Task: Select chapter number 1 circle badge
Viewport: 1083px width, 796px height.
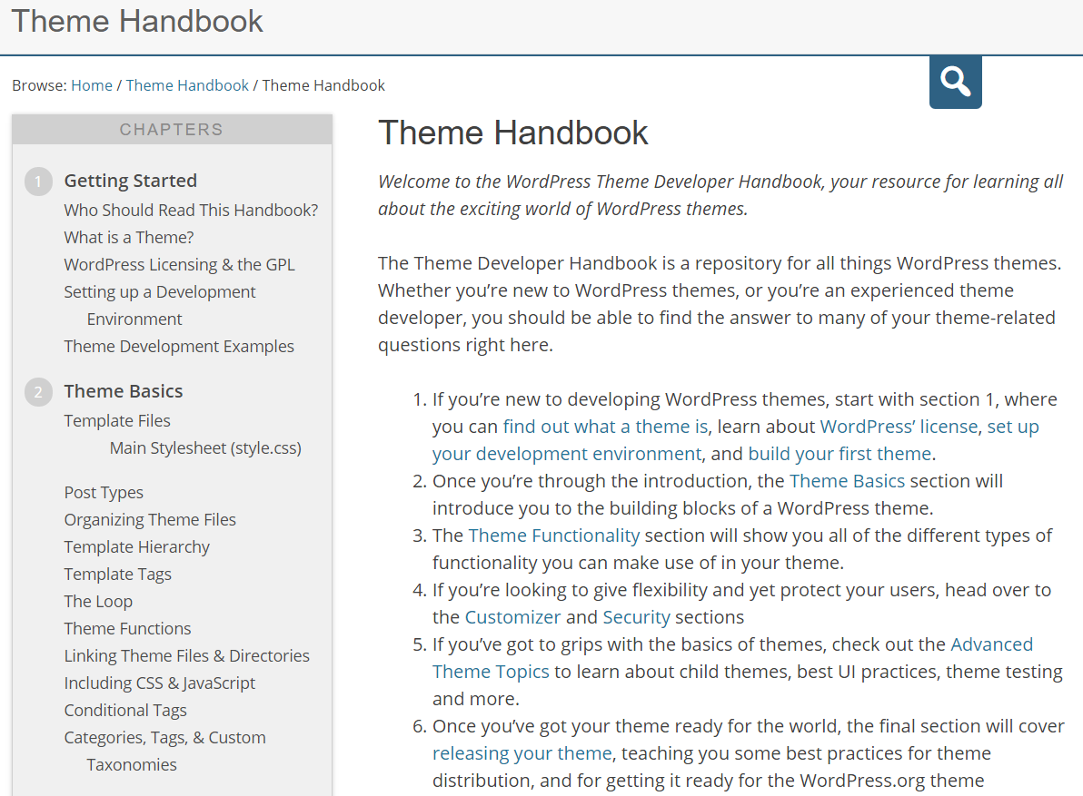Action: (39, 182)
